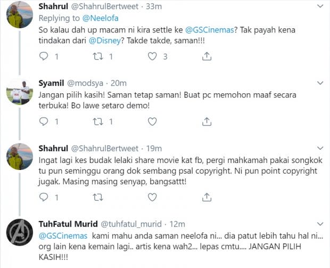Retweet Syamil's 'Jangan pilih kasih' tweet
330x268 pixels.
click(98, 121)
